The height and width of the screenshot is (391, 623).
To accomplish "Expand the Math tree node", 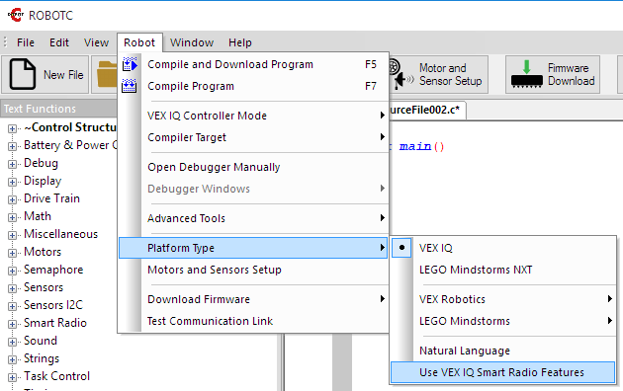I will pos(12,217).
